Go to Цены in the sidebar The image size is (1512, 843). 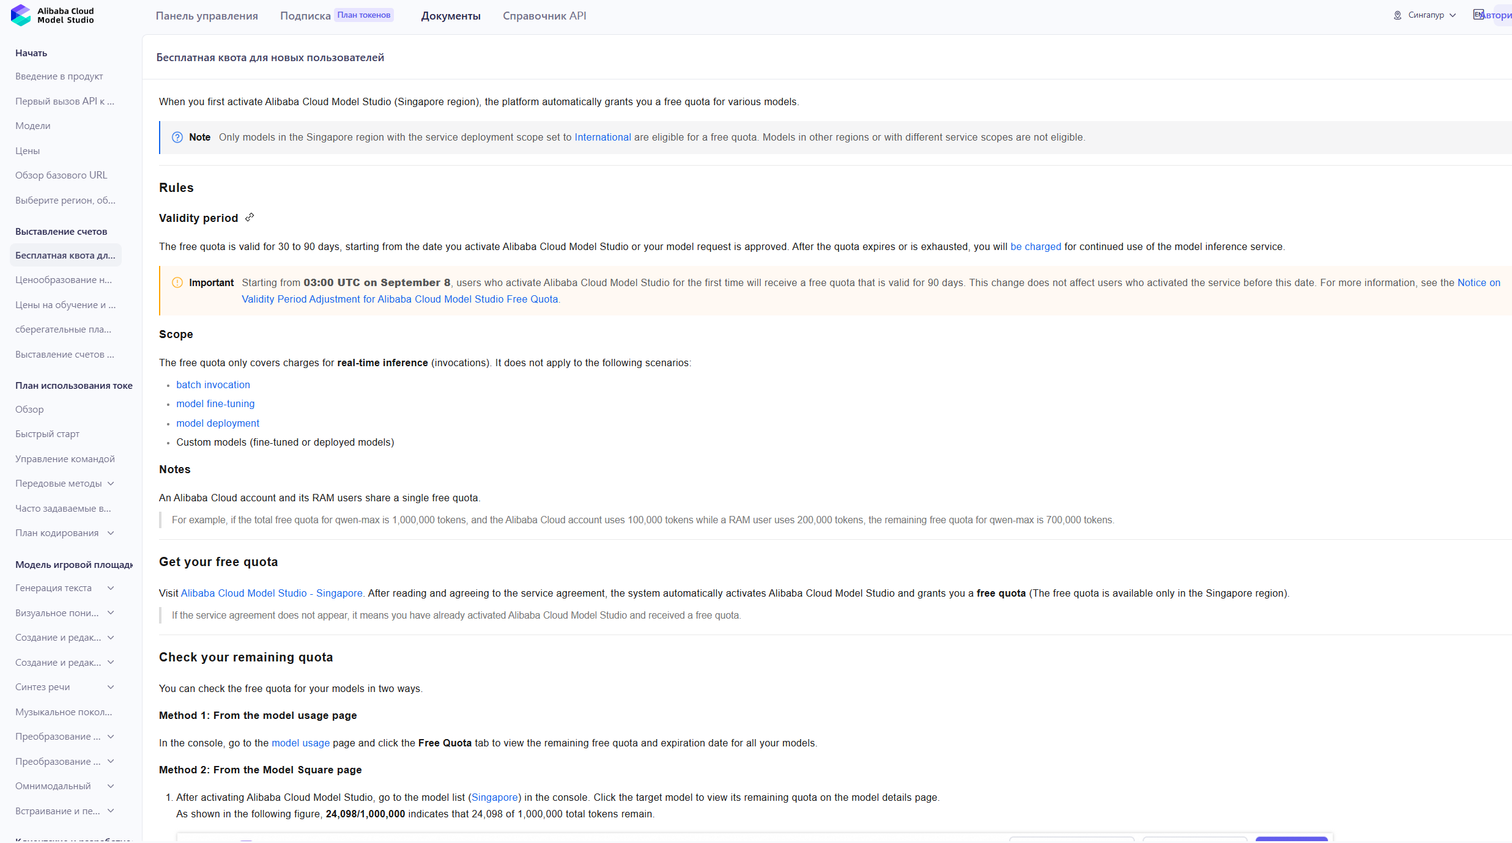tap(28, 151)
